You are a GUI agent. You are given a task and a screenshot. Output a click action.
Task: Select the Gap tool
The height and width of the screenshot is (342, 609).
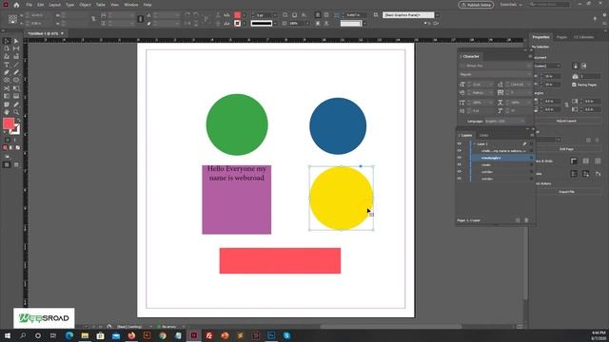[16, 48]
